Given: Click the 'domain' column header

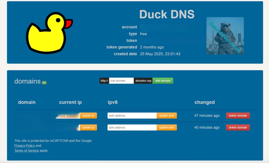Looking at the screenshot, I should 27,102.
